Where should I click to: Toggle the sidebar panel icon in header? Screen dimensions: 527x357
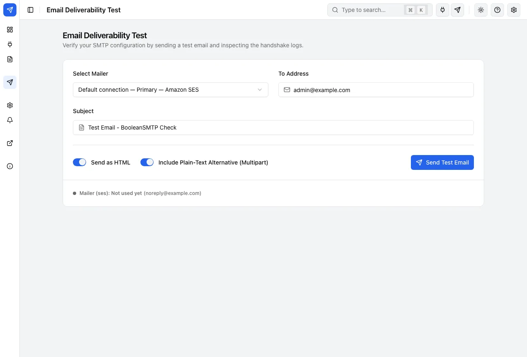pyautogui.click(x=30, y=10)
